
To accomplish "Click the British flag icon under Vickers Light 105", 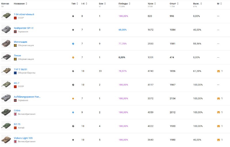I will [x=15, y=142].
